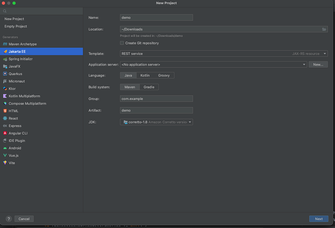Open the corretto-1.8 JDK dropdown
This screenshot has height=228, width=335.
190,122
